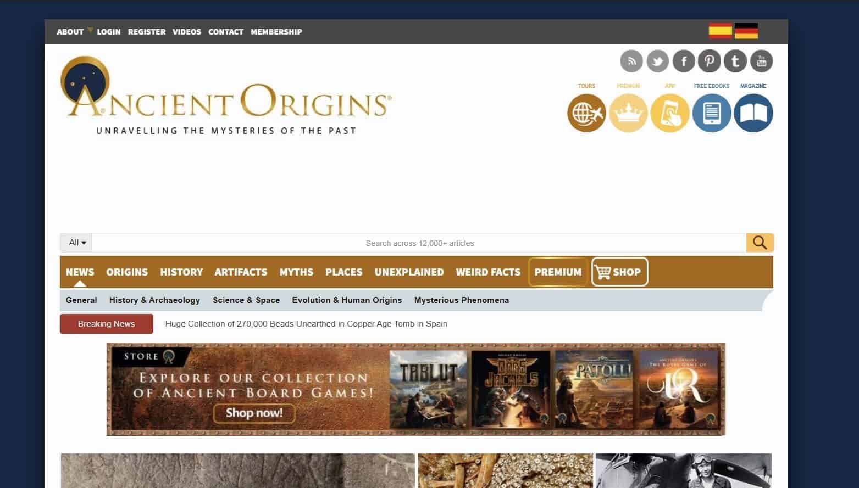Image resolution: width=859 pixels, height=488 pixels.
Task: Open the General news subcategory
Action: (x=81, y=300)
